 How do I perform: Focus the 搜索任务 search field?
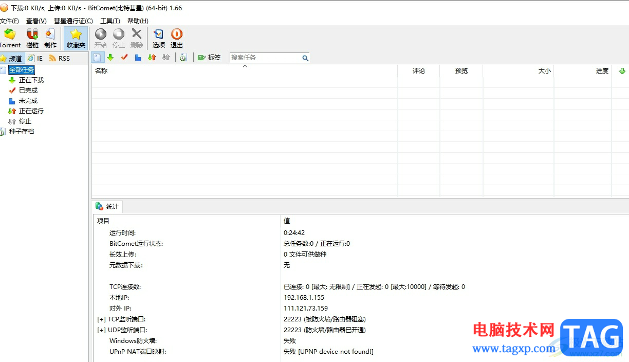point(265,58)
